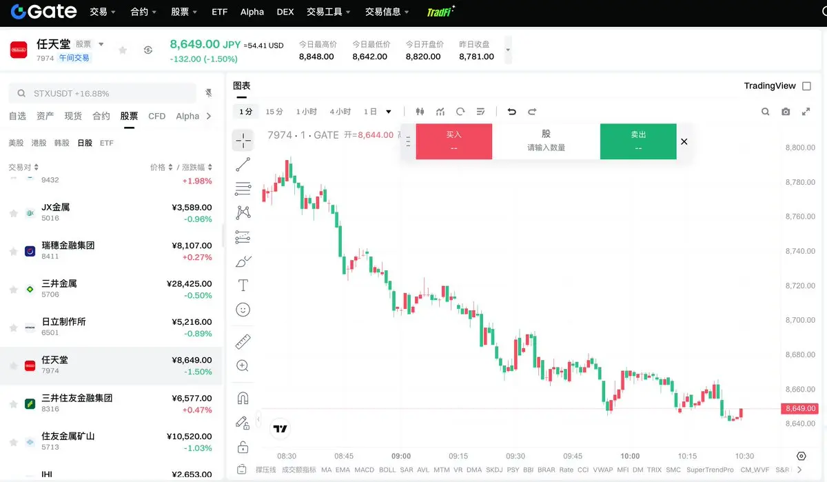The height and width of the screenshot is (482, 827).
Task: Add Nintendo to favorites in header
Action: coord(123,50)
